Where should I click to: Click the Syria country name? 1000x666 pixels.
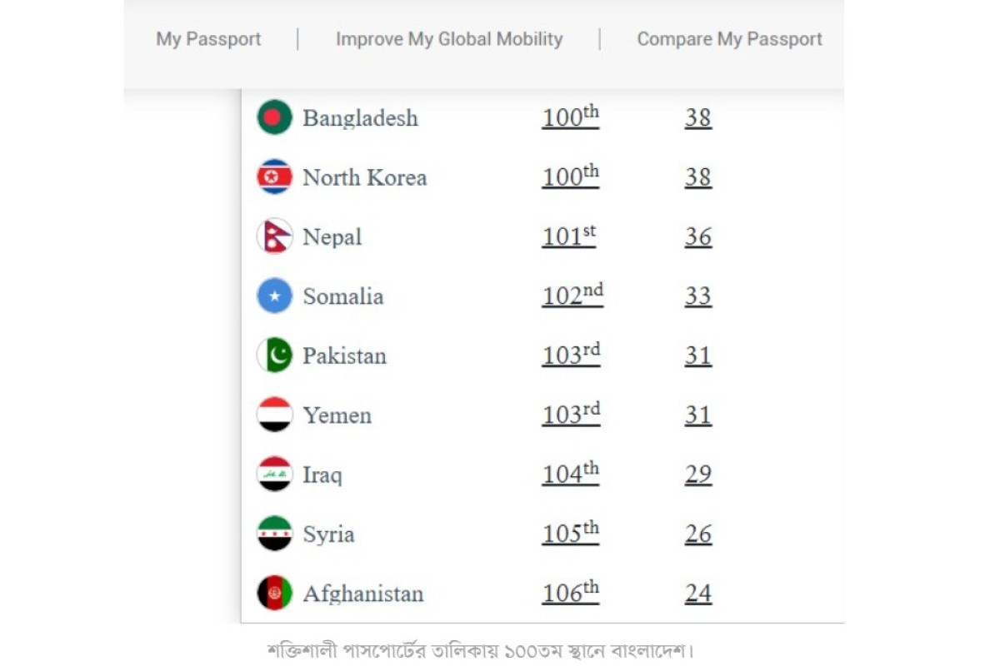coord(328,534)
